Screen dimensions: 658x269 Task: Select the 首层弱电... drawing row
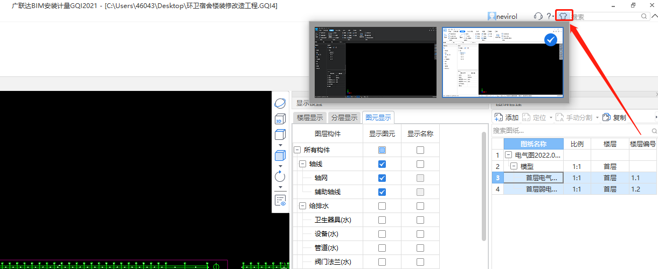tap(574, 189)
